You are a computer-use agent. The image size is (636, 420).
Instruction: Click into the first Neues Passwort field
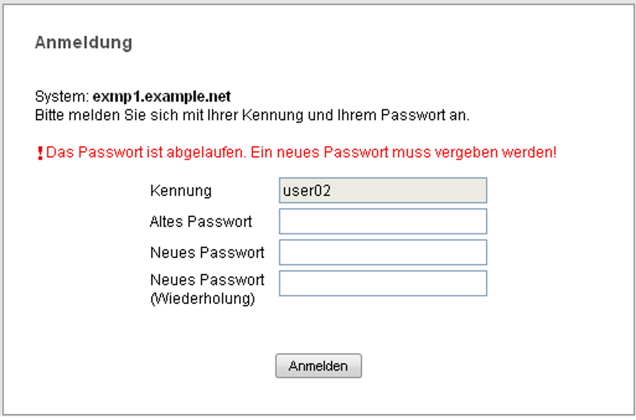coord(383,253)
